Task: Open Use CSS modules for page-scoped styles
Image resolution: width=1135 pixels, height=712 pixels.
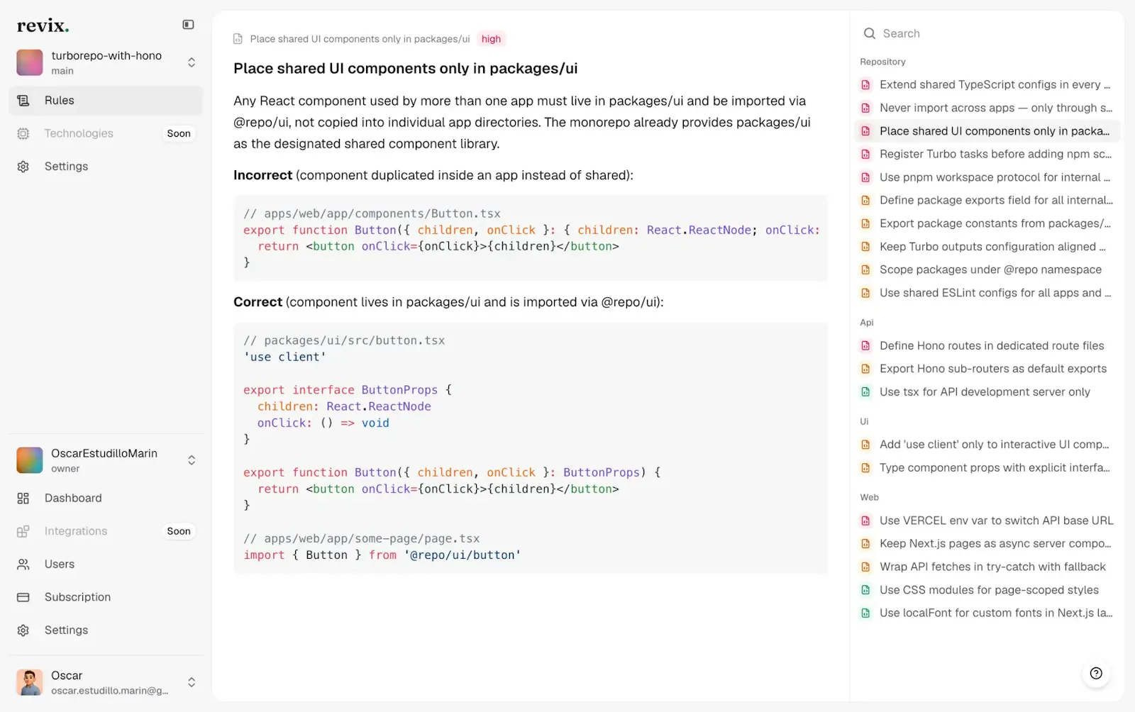Action: [987, 590]
